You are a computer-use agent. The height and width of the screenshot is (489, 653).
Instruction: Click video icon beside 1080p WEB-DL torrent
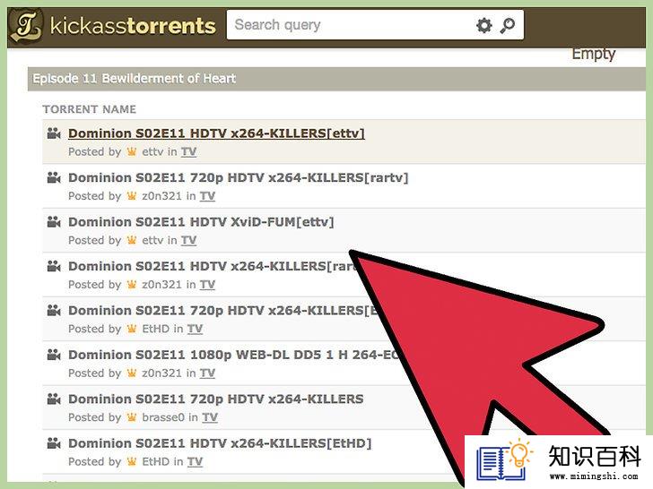point(54,355)
